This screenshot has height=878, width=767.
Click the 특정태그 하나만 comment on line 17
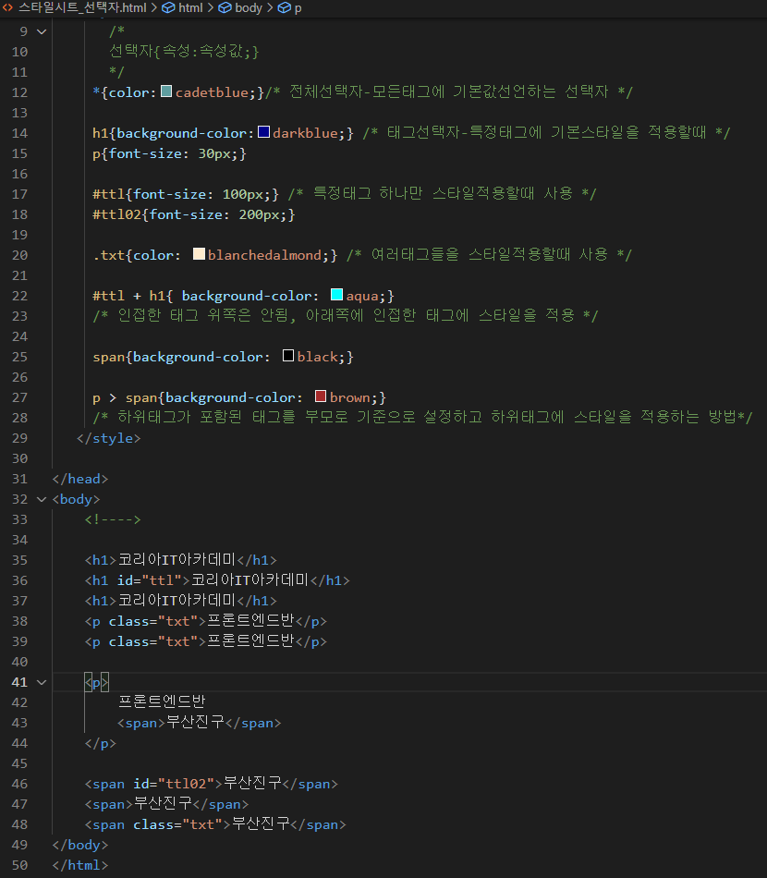pyautogui.click(x=443, y=194)
